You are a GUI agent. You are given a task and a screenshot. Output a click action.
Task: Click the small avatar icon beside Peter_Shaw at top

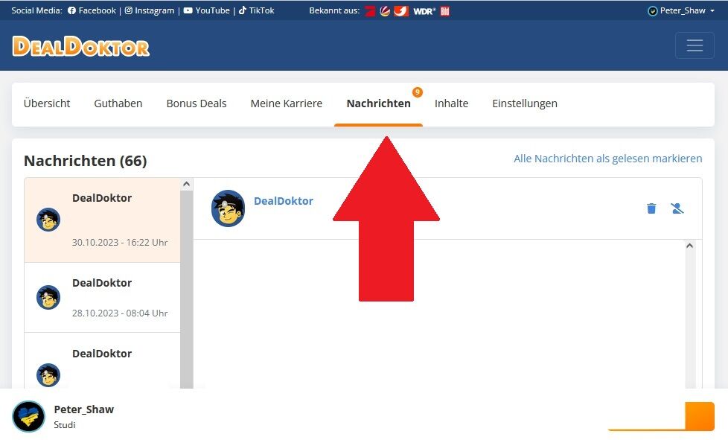pyautogui.click(x=652, y=10)
